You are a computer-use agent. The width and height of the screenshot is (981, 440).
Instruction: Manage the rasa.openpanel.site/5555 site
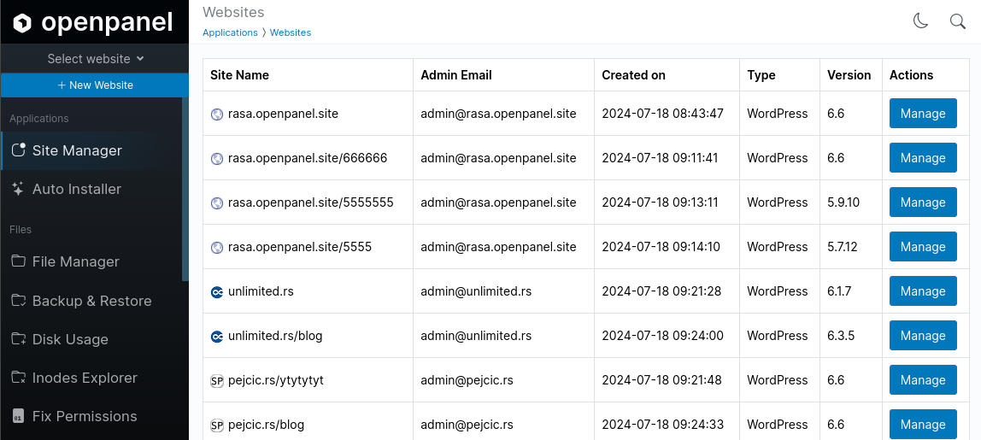click(923, 247)
